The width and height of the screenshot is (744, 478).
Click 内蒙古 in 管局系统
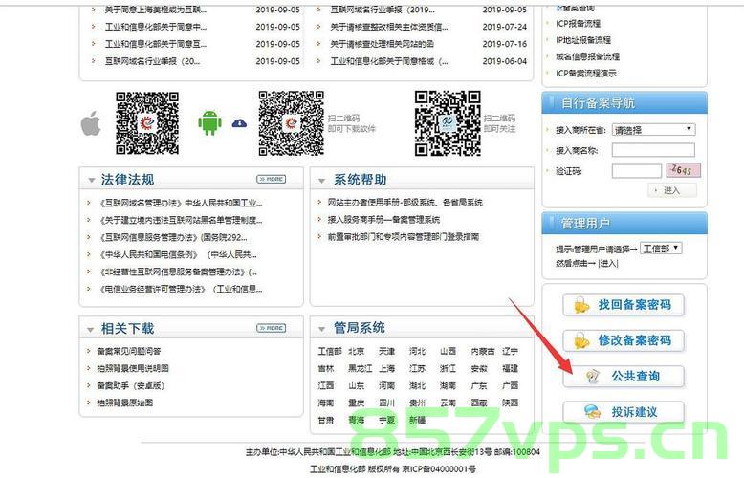coord(483,352)
